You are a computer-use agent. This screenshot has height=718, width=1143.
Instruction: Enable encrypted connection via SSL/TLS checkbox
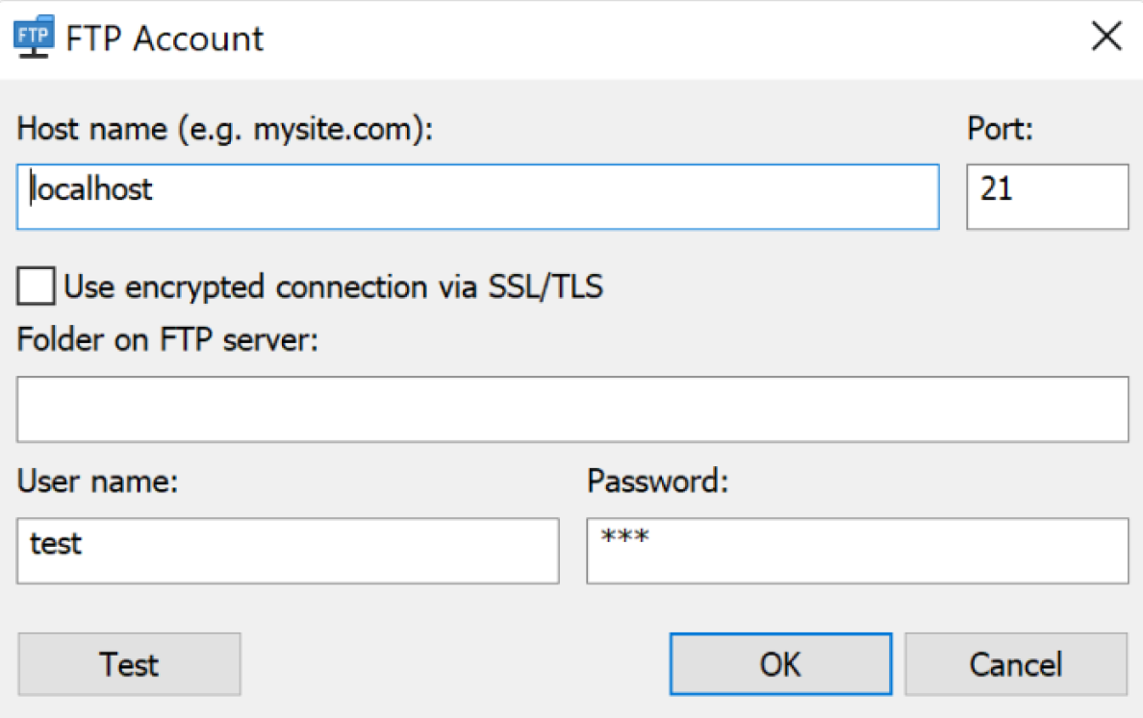coord(36,285)
